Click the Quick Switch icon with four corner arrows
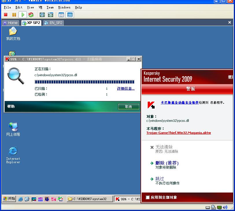Viewport: 235px width, 211px height. coord(51,15)
